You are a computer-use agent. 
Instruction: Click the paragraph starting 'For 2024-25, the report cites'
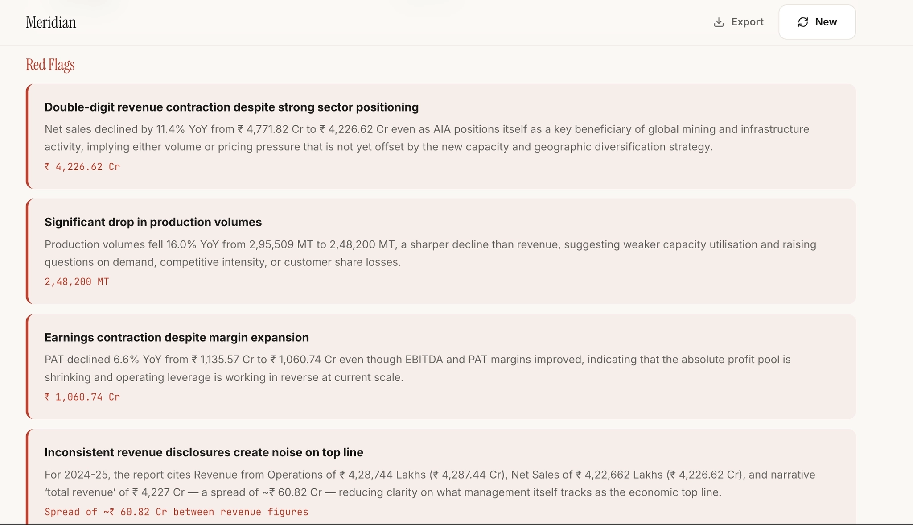point(430,484)
